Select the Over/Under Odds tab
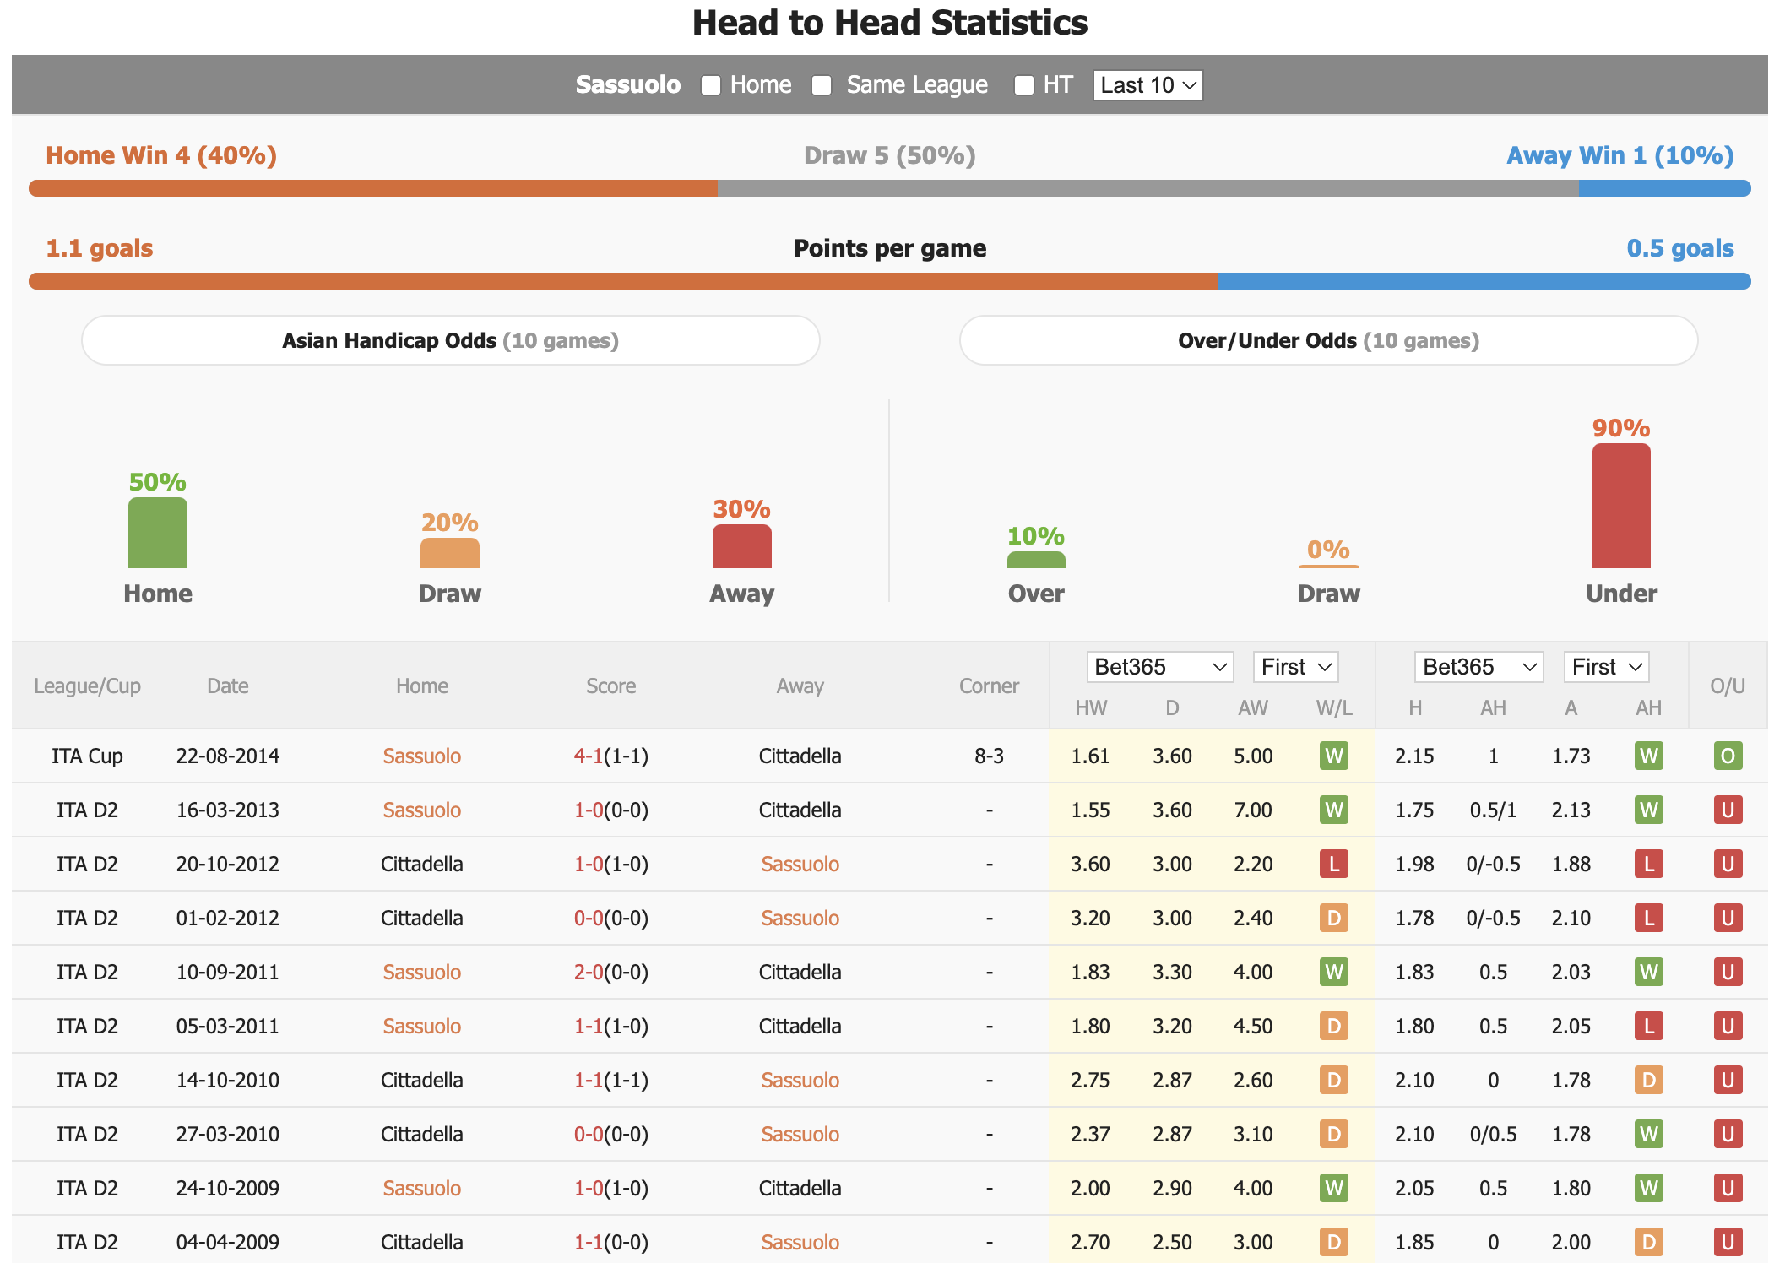Image resolution: width=1785 pixels, height=1263 pixels. (1328, 340)
